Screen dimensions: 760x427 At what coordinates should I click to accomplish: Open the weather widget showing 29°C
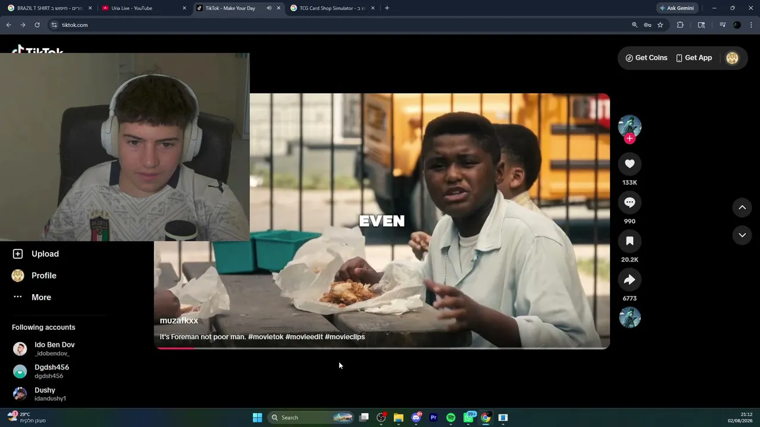26,418
